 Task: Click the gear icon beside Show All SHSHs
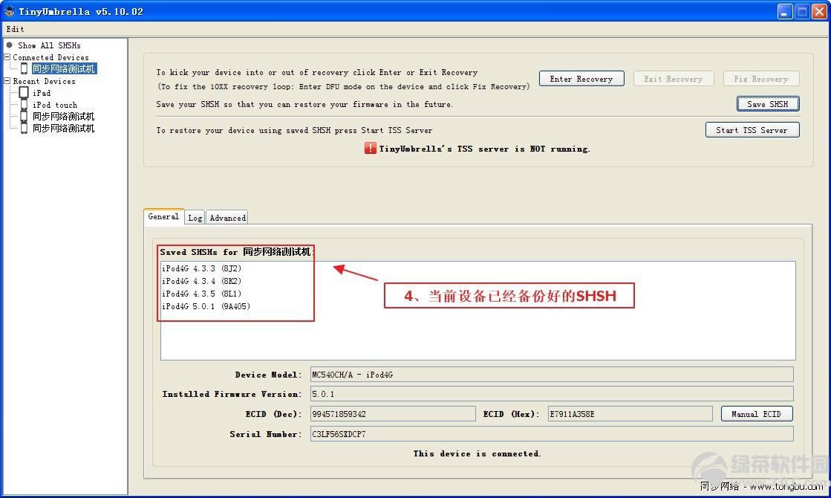(x=10, y=45)
